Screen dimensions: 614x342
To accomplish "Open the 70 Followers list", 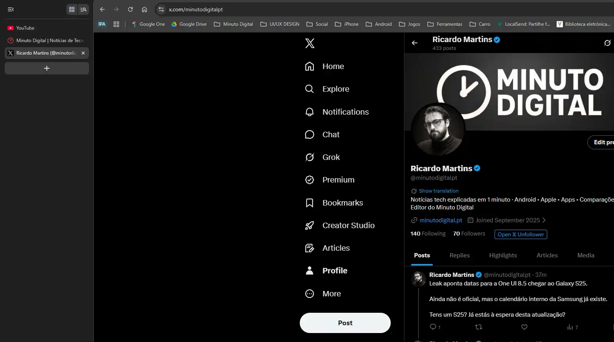I will coord(469,234).
